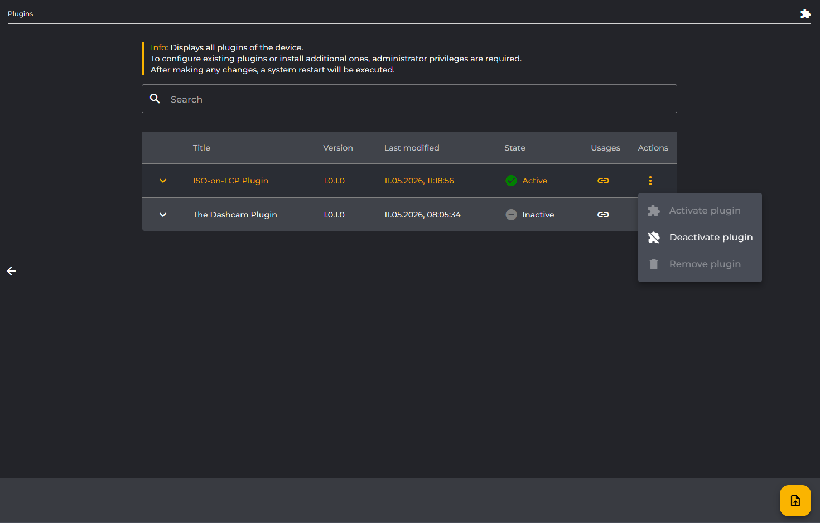Click the Plugins page heading
This screenshot has width=820, height=523.
click(20, 14)
